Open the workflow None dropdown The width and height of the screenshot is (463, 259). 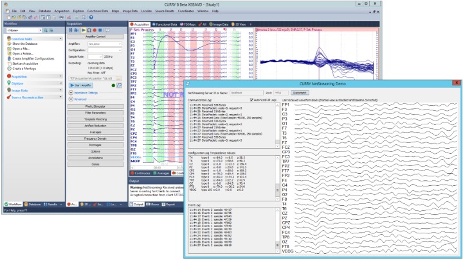[24, 30]
